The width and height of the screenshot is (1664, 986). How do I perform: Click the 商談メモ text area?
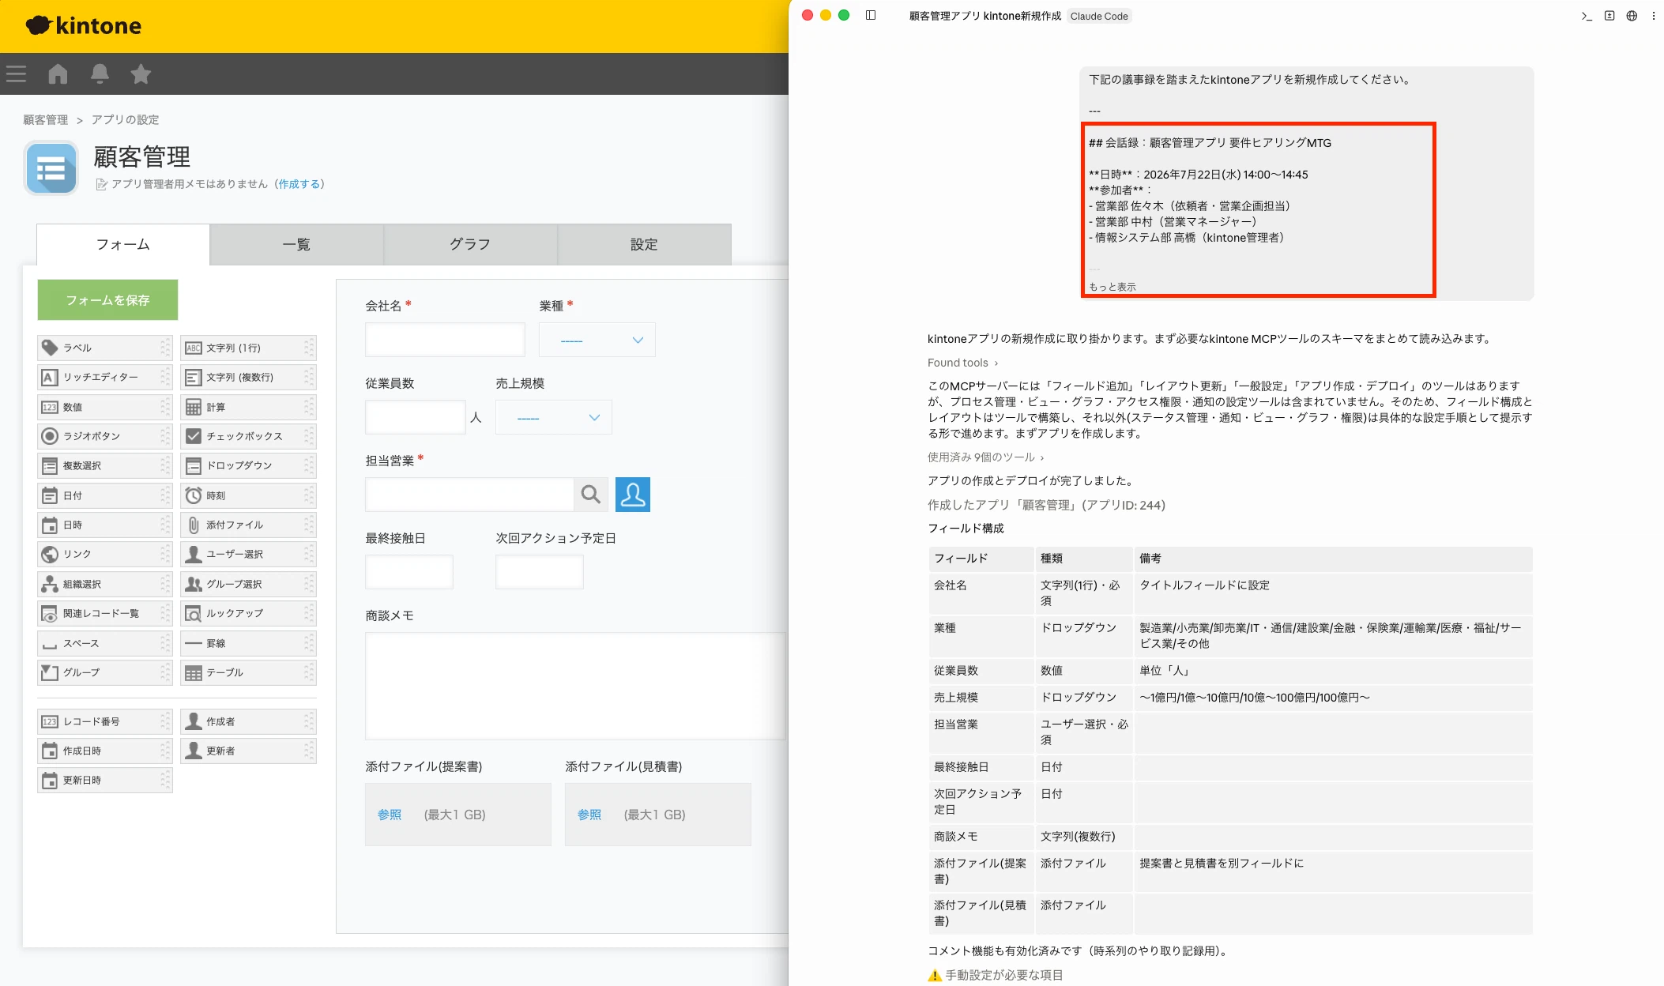coord(575,686)
